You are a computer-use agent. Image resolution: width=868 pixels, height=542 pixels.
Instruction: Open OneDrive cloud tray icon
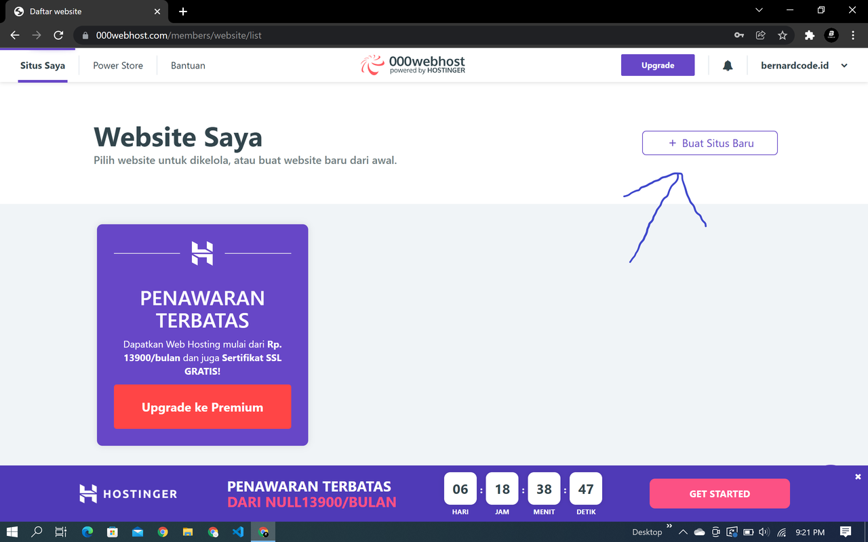pyautogui.click(x=699, y=532)
